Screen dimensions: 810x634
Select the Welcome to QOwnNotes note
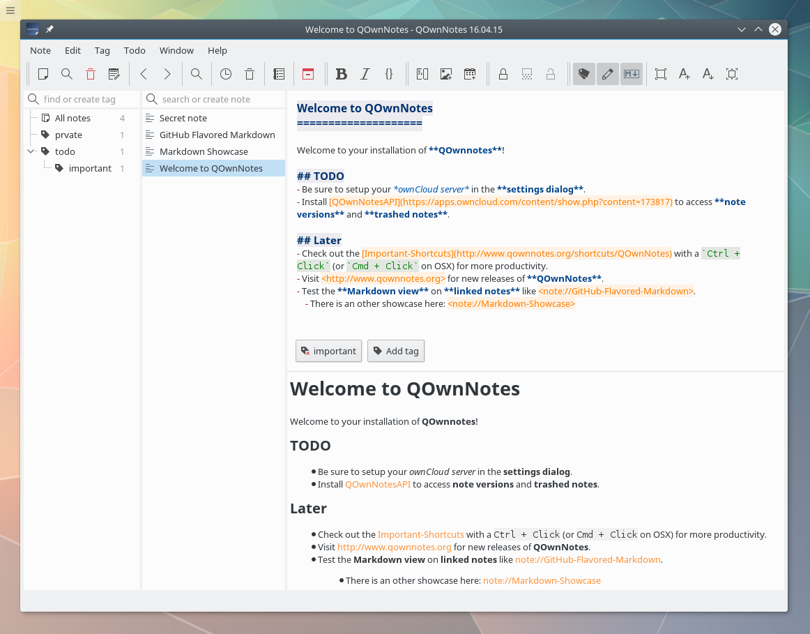point(213,169)
